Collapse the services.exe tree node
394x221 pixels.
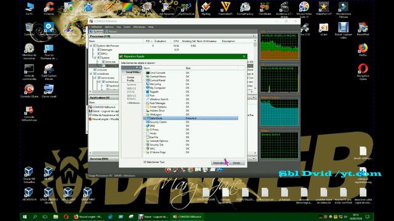(95, 78)
